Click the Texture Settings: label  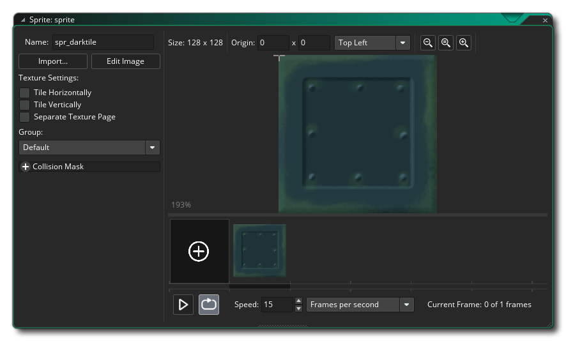49,78
